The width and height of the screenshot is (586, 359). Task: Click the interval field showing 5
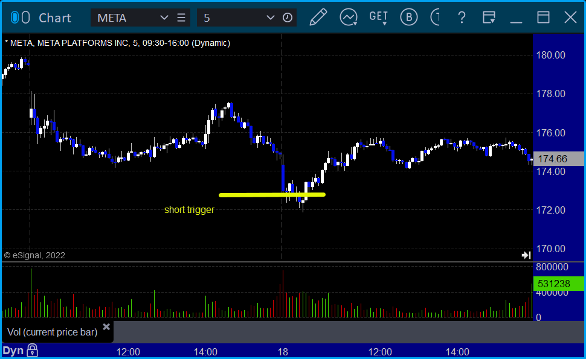(231, 17)
